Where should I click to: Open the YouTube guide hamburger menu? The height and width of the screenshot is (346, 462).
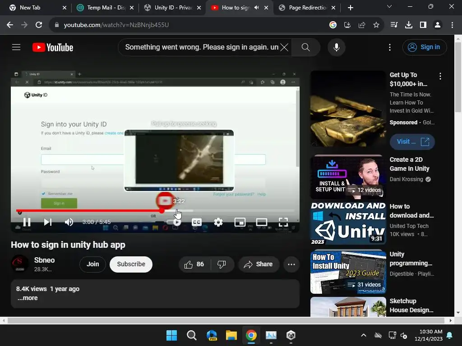(x=16, y=47)
